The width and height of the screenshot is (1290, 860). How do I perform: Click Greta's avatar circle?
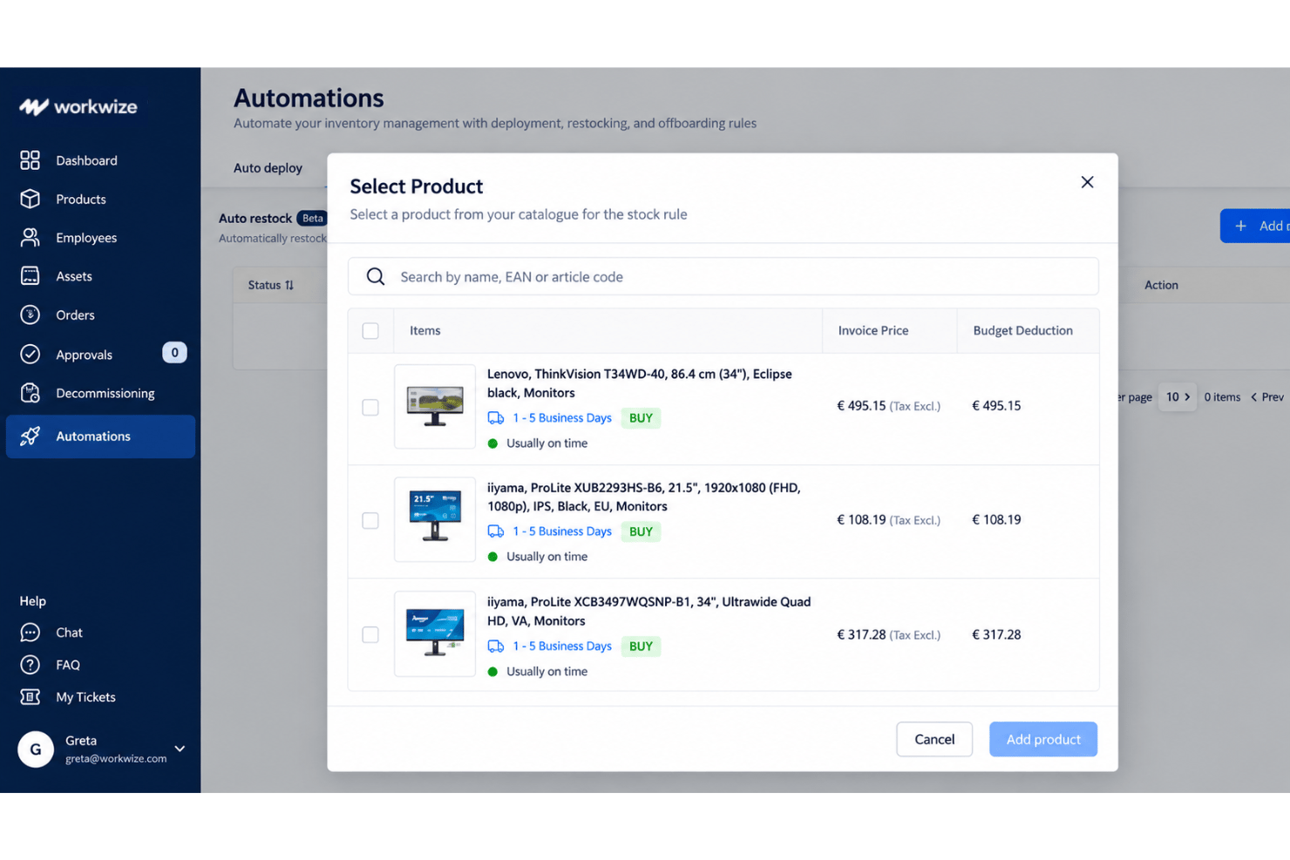click(x=36, y=748)
